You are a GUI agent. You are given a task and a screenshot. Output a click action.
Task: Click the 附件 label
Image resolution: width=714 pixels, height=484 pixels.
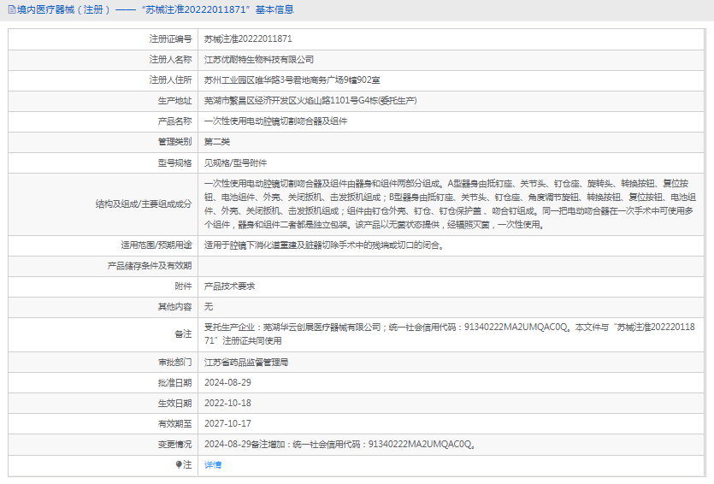[x=184, y=286]
